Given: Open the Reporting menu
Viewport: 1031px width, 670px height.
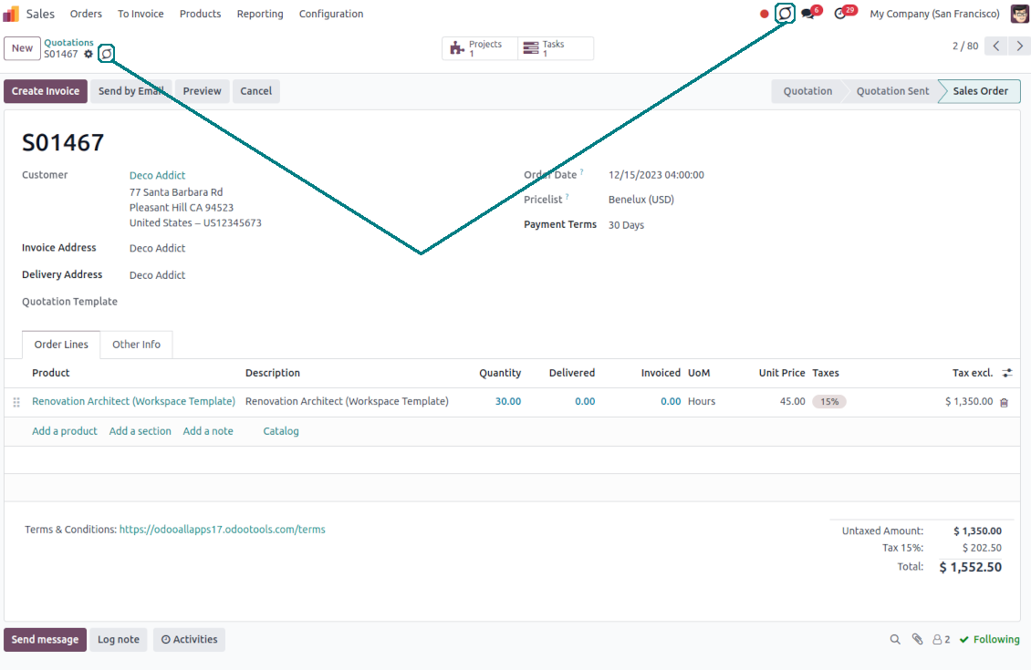Looking at the screenshot, I should tap(260, 14).
